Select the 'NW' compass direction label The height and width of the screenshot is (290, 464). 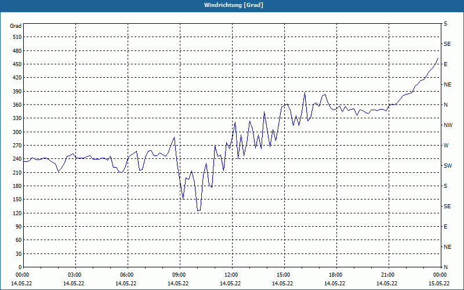(448, 125)
